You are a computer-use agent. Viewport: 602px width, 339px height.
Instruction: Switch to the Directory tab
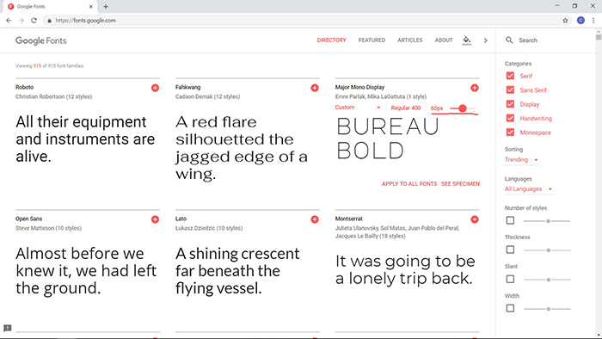[x=331, y=40]
